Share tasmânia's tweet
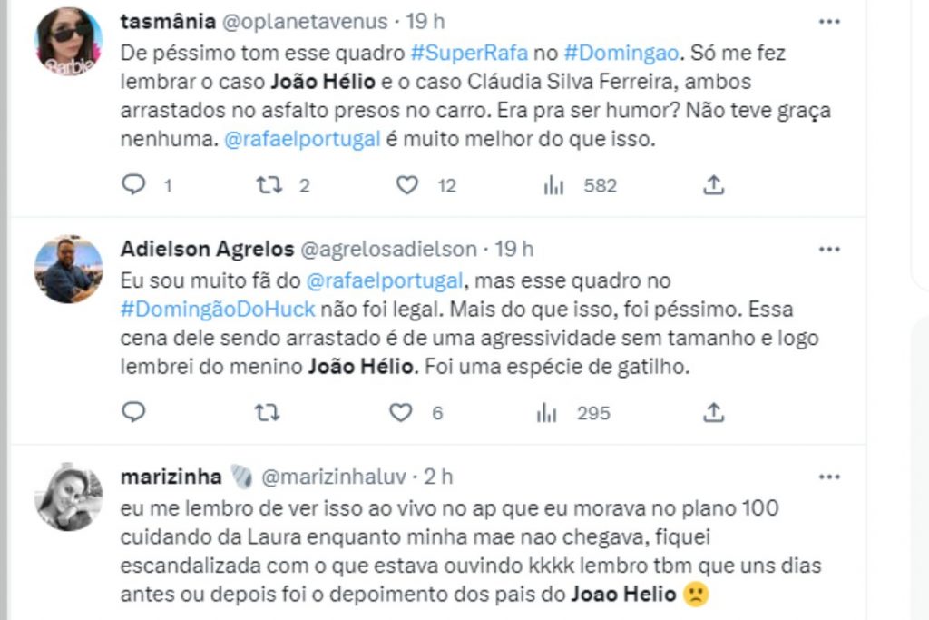The height and width of the screenshot is (620, 929). tap(714, 185)
